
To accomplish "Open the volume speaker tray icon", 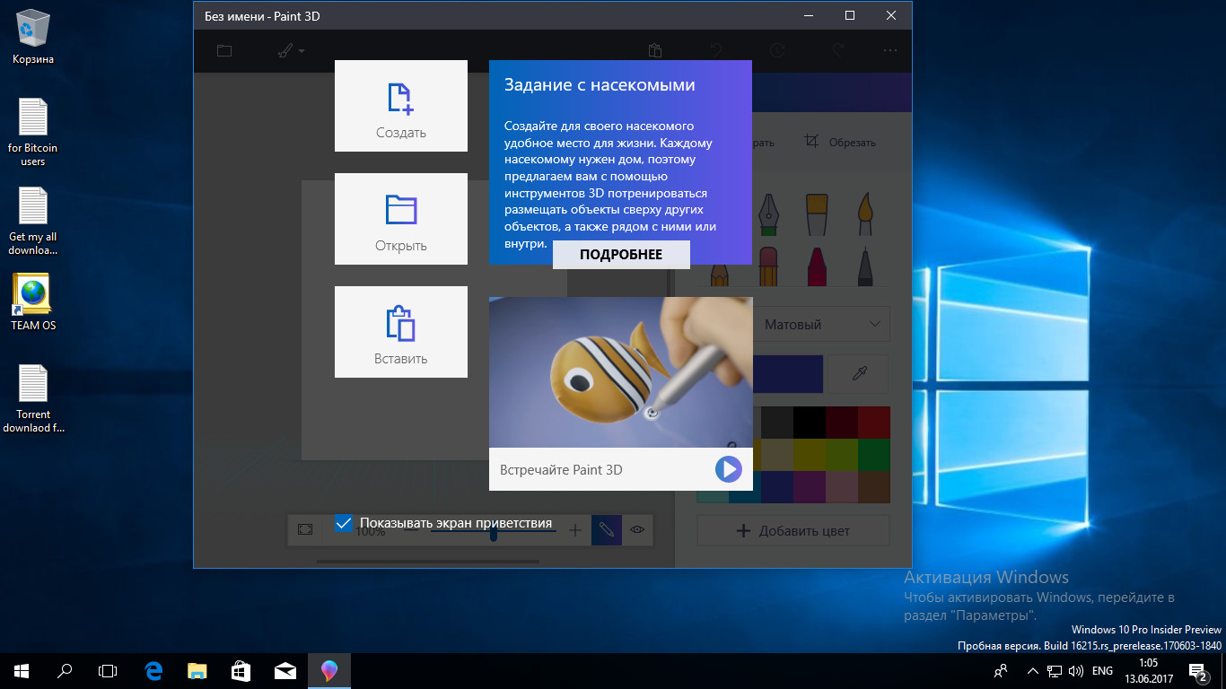I will (1076, 671).
